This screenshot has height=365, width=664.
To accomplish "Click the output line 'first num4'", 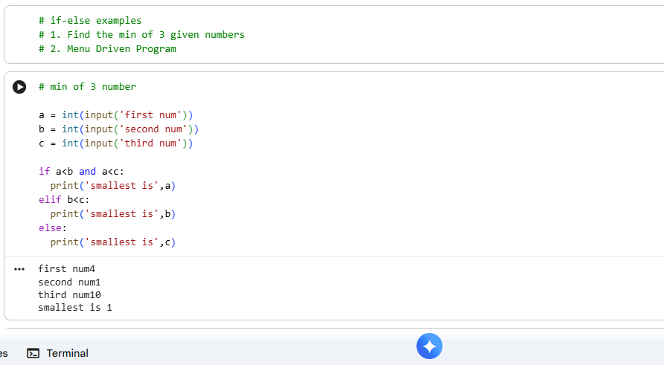I will (x=66, y=269).
